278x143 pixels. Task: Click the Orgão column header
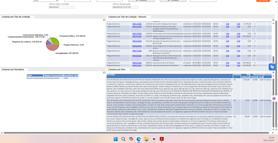click(35, 75)
